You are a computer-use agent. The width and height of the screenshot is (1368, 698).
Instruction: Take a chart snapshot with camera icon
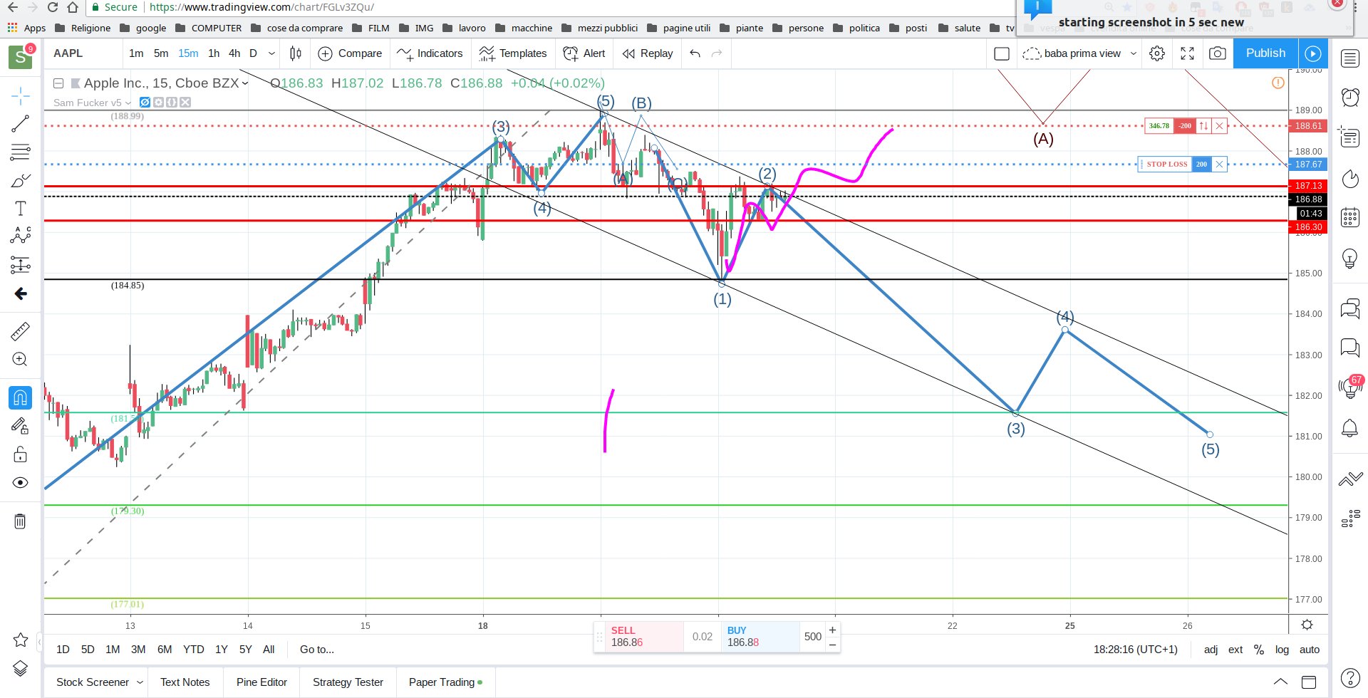pyautogui.click(x=1218, y=53)
